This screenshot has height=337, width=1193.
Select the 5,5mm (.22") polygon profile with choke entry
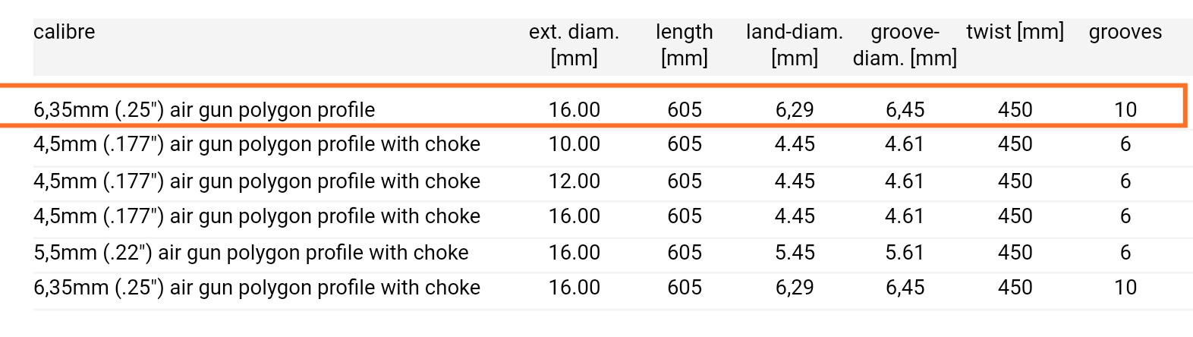click(x=250, y=252)
